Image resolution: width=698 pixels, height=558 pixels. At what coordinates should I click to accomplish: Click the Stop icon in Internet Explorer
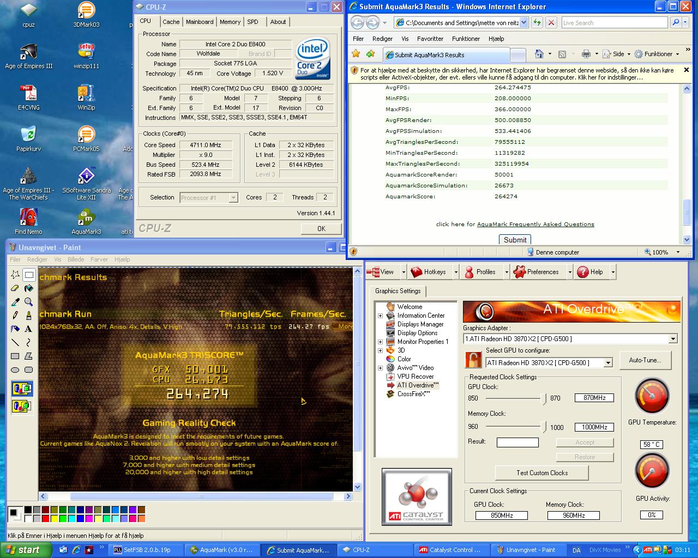(551, 22)
